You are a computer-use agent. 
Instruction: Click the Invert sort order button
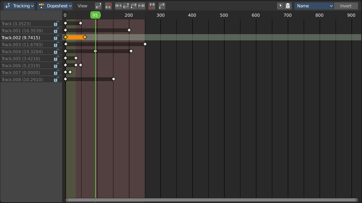click(346, 6)
